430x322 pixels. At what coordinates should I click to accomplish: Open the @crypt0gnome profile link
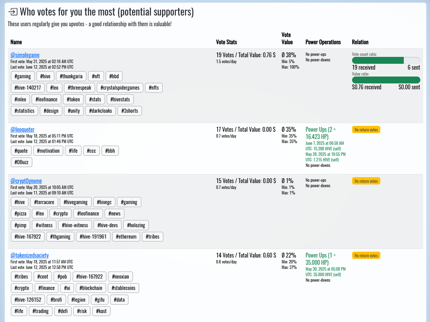pyautogui.click(x=26, y=181)
